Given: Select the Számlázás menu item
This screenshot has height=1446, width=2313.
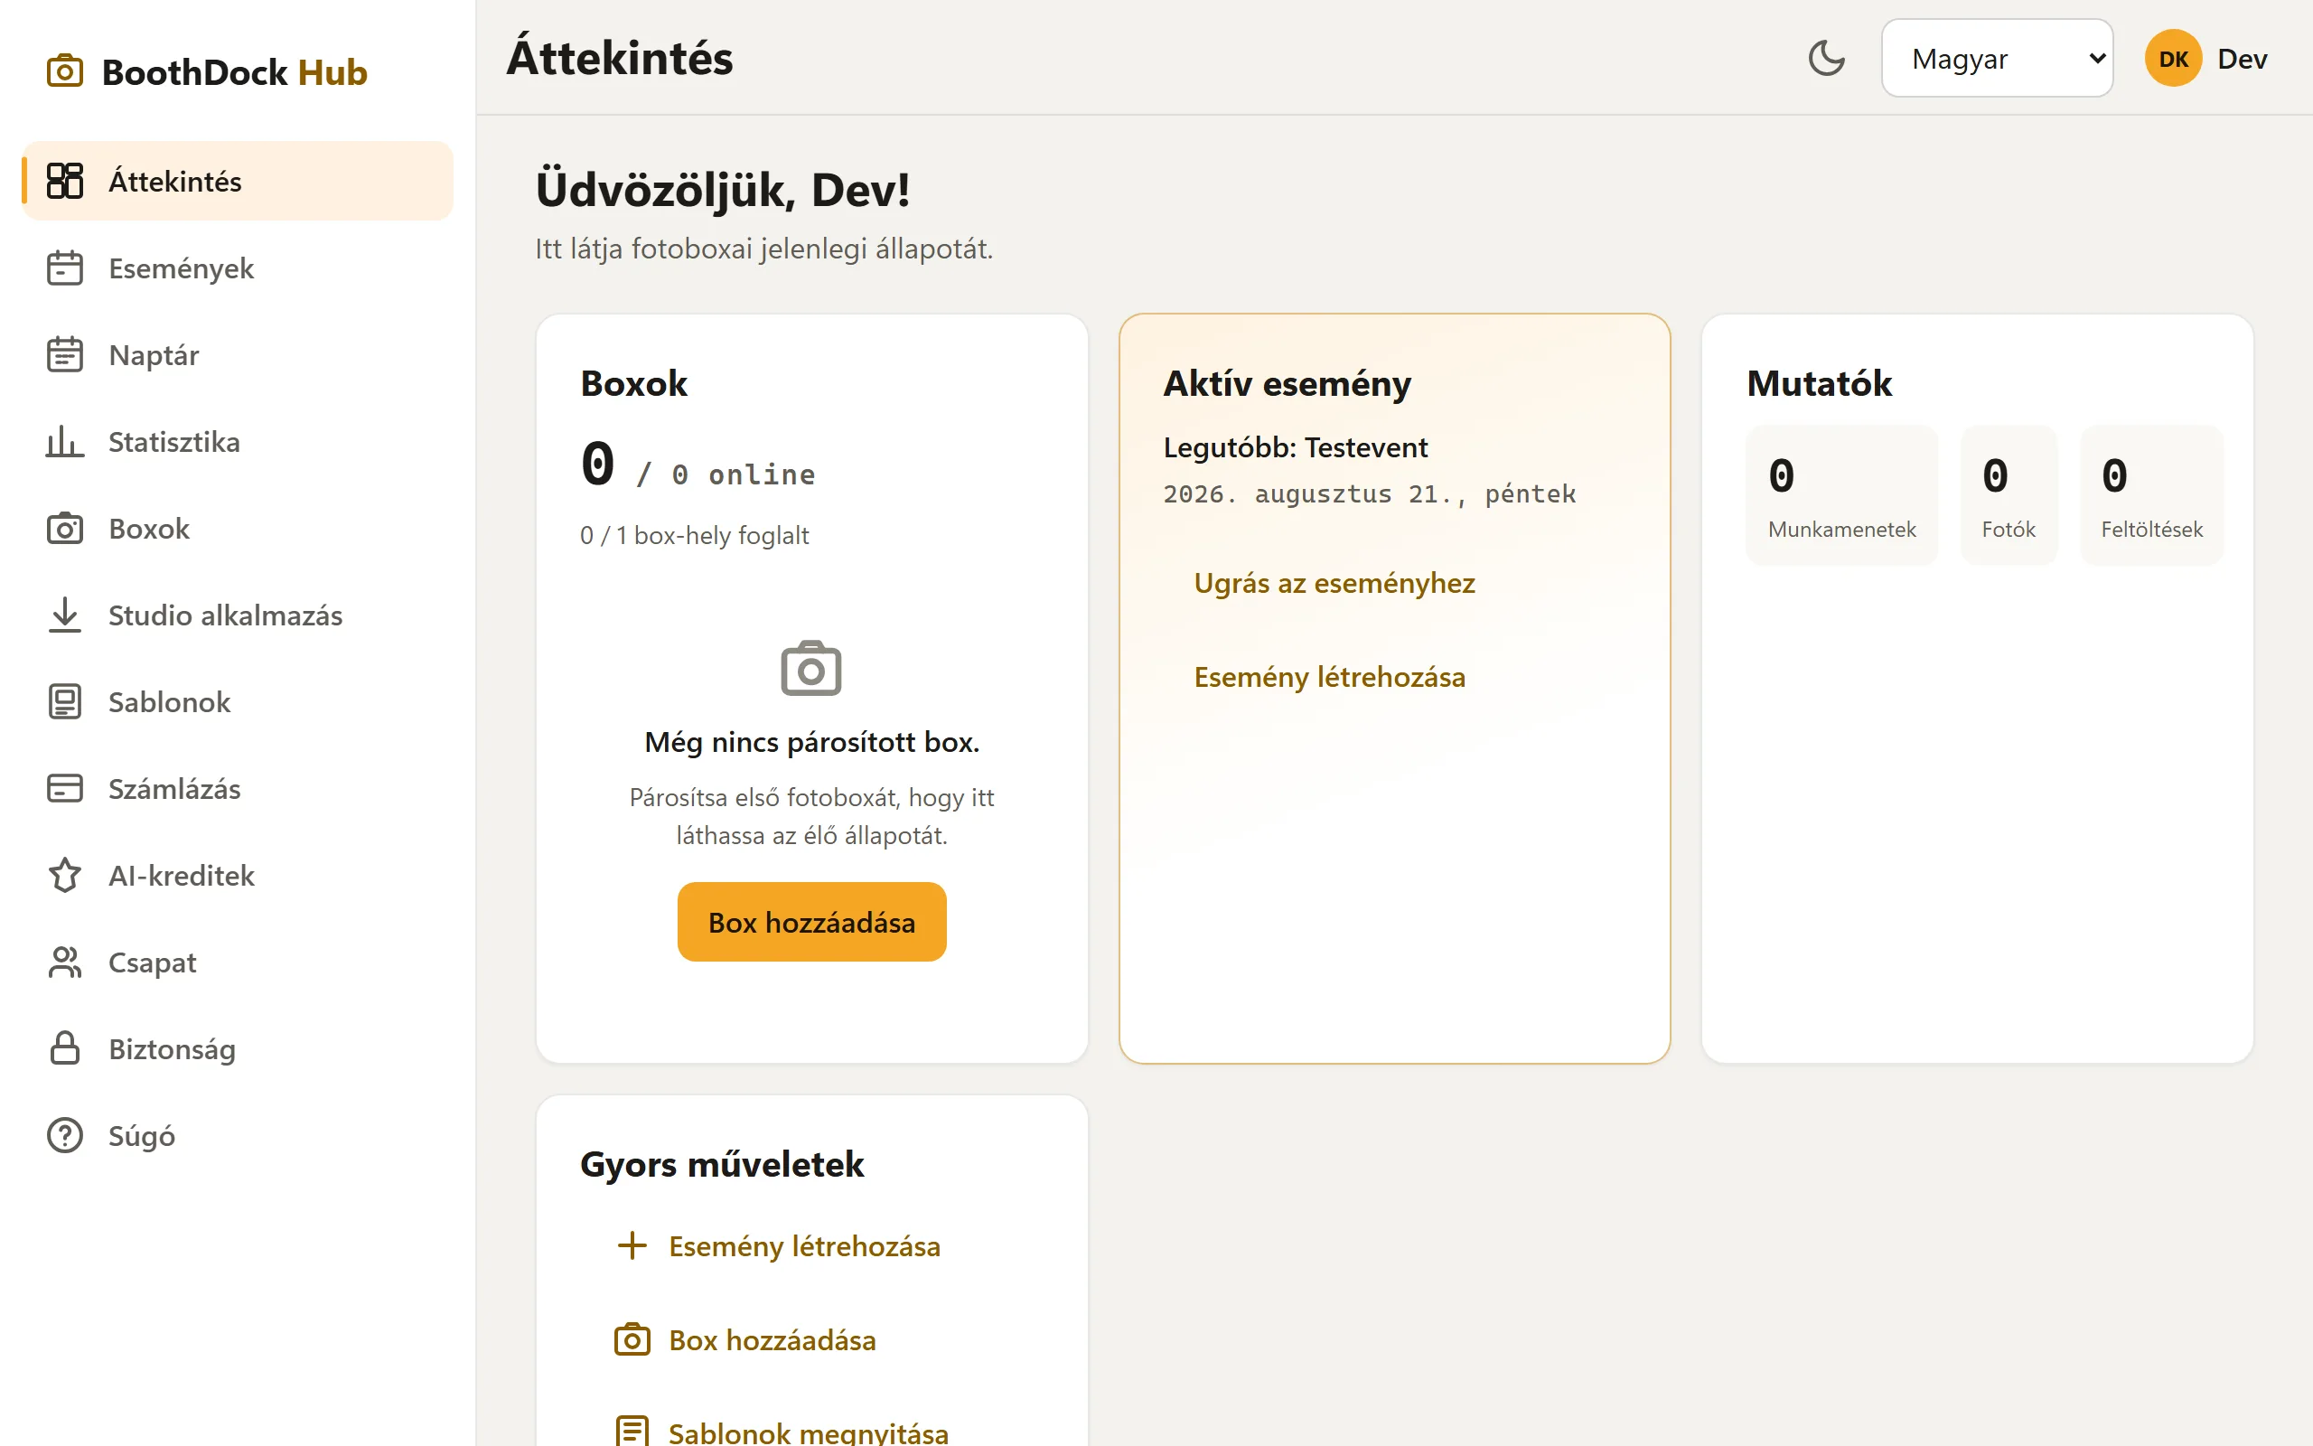Looking at the screenshot, I should point(237,789).
